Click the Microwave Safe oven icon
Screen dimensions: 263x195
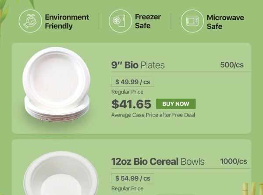pos(192,21)
